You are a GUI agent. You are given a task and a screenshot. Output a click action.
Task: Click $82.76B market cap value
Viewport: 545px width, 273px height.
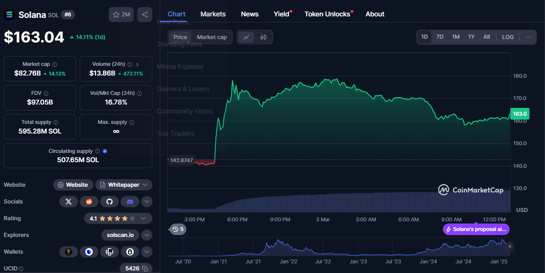tap(28, 73)
